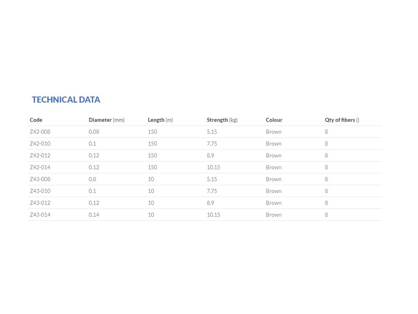Click the TECHNICAL DATA heading
This screenshot has height=314, width=418.
click(x=66, y=100)
